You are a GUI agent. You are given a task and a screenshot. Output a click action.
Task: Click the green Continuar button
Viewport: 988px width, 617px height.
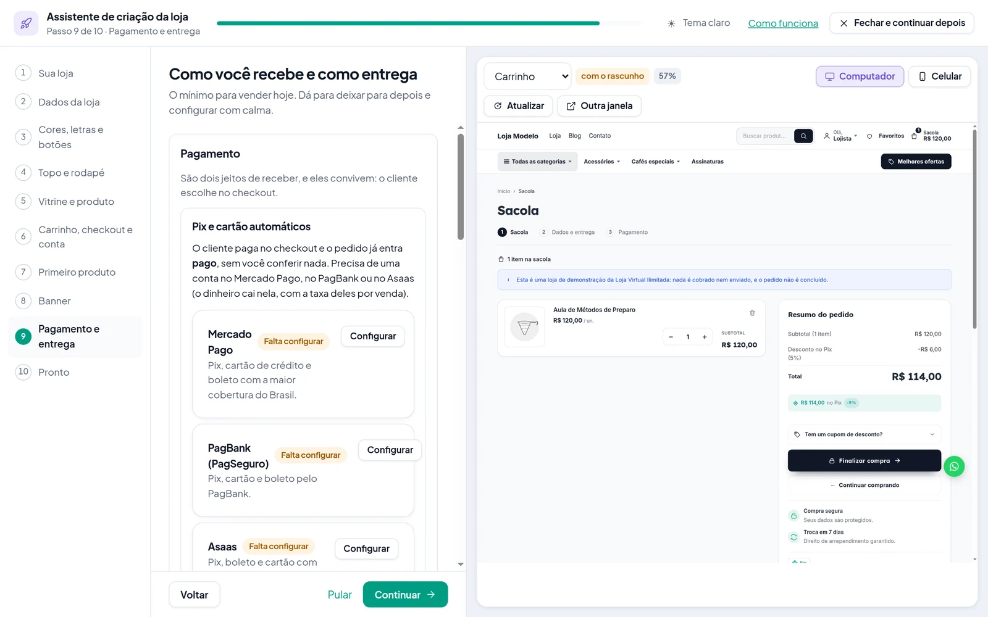[405, 595]
